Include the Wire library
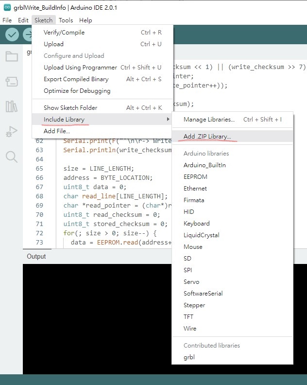 tap(232, 328)
